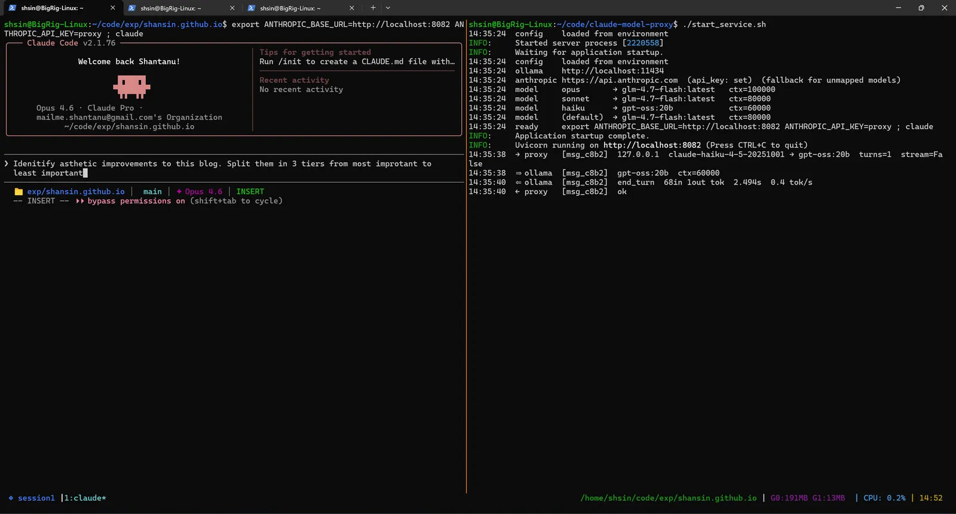The width and height of the screenshot is (956, 514).
Task: Click the 1:claude* tmux window tab
Action: [85, 498]
